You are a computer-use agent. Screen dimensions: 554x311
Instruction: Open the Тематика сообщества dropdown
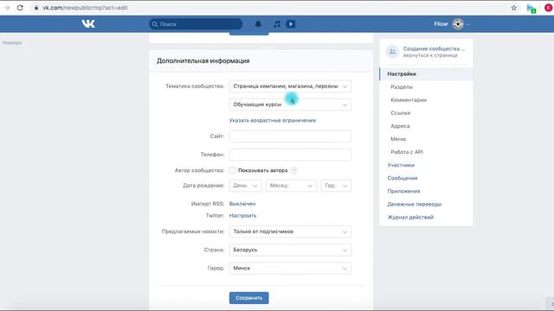[290, 86]
